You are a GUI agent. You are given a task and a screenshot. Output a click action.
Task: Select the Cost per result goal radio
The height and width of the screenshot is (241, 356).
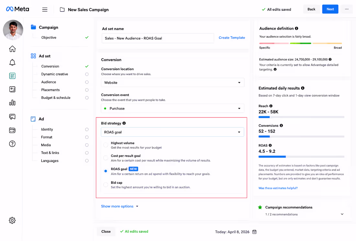coord(106,158)
